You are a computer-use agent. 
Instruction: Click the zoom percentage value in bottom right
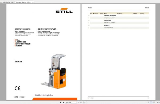[158, 102]
